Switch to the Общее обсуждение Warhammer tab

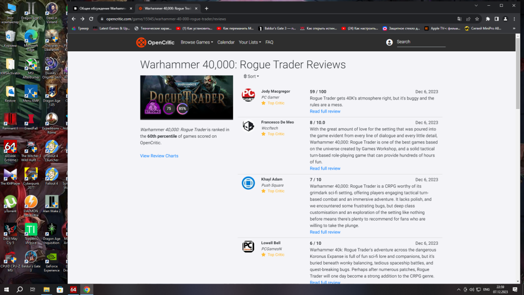102,8
